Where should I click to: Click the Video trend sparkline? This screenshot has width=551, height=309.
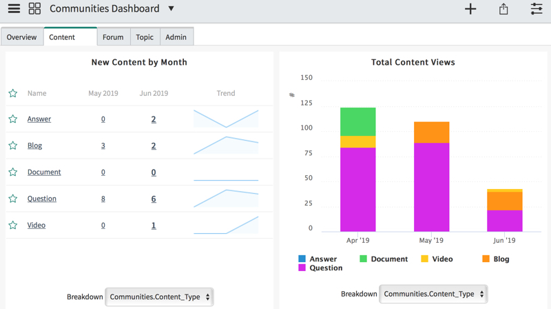(x=226, y=225)
